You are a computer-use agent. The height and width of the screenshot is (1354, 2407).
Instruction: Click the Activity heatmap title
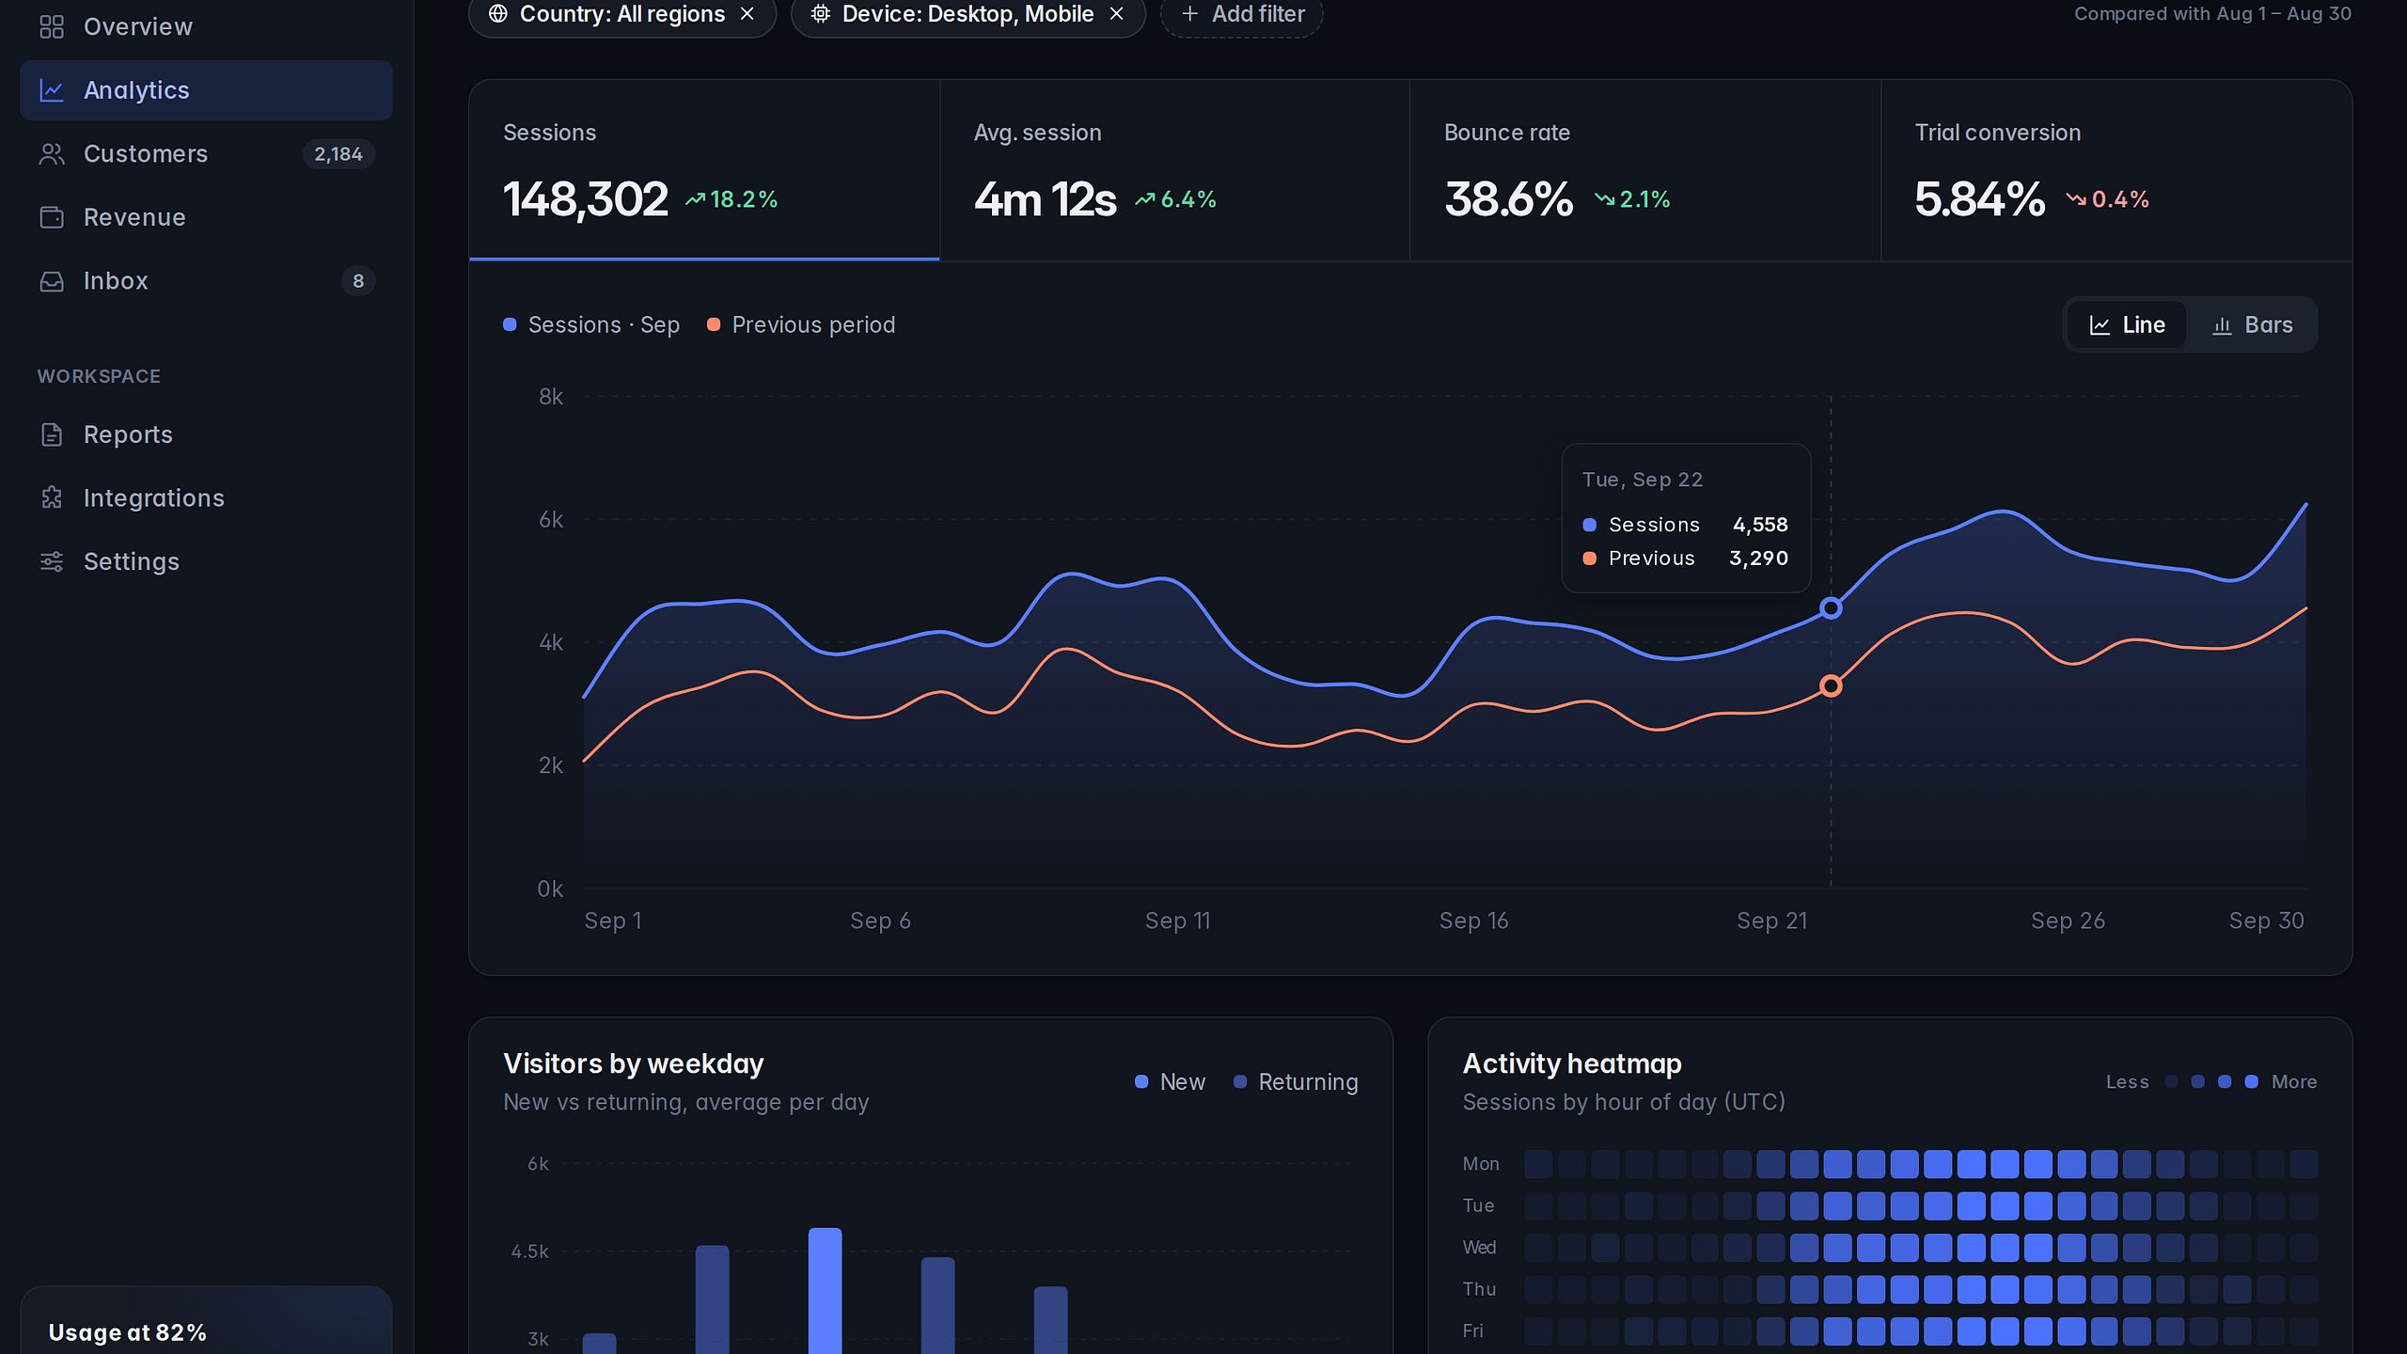click(1572, 1064)
